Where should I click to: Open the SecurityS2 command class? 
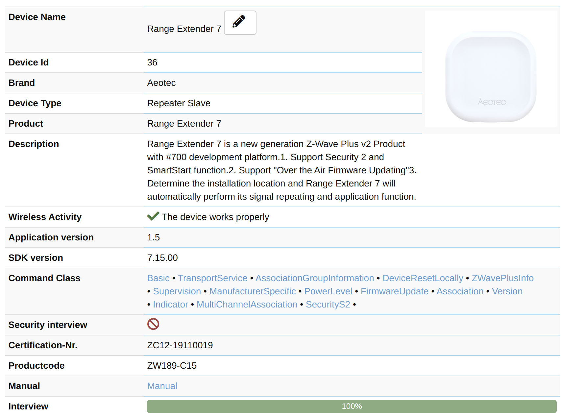(328, 304)
